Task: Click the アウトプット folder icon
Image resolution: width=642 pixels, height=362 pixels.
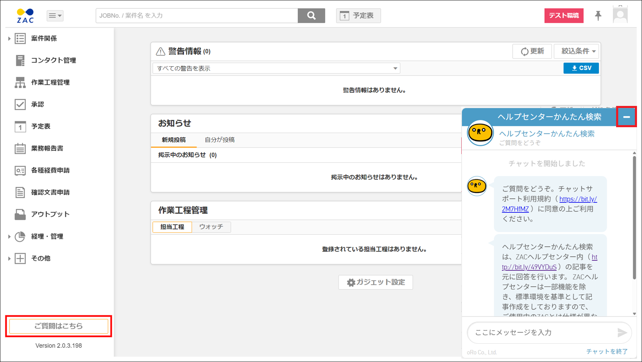Action: pos(20,214)
